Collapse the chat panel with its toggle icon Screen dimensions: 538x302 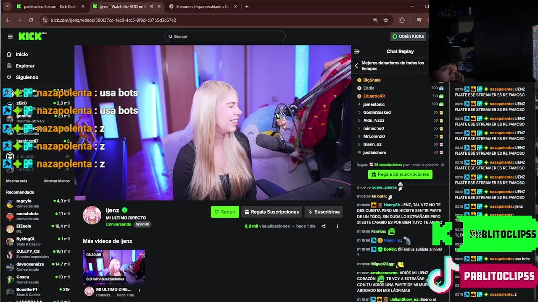point(357,52)
